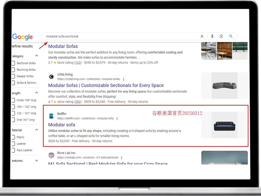Open the Modular Sofas | Customizable Sectionals link
This screenshot has width=261, height=196.
click(106, 85)
